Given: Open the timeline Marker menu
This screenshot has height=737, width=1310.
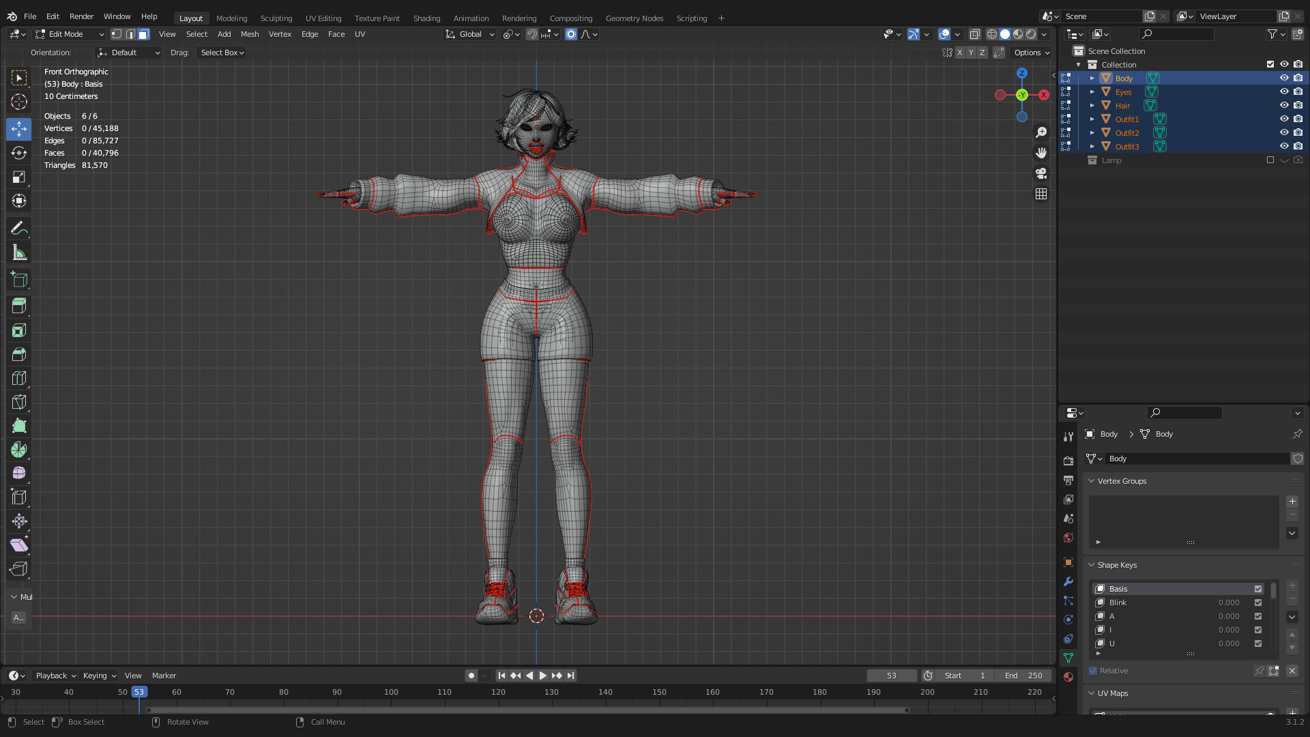Looking at the screenshot, I should [x=164, y=676].
